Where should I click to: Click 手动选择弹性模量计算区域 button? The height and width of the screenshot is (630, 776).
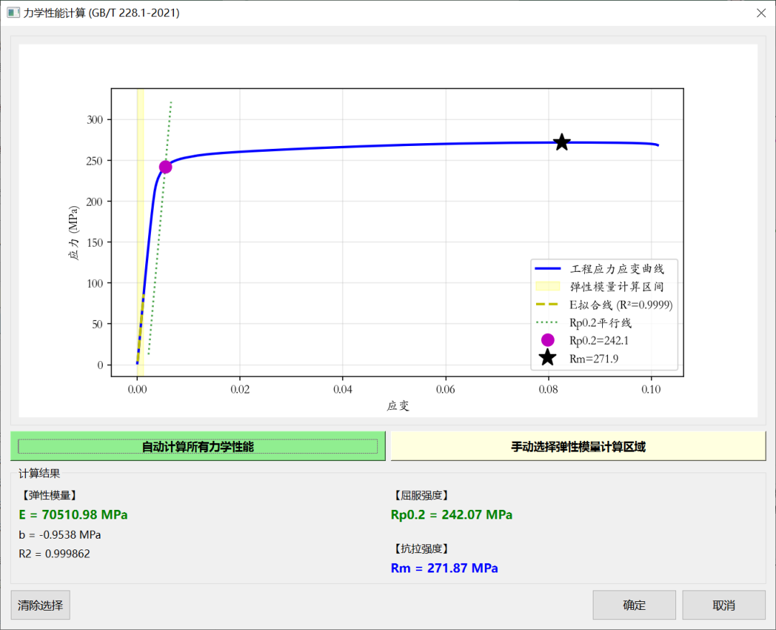(578, 446)
